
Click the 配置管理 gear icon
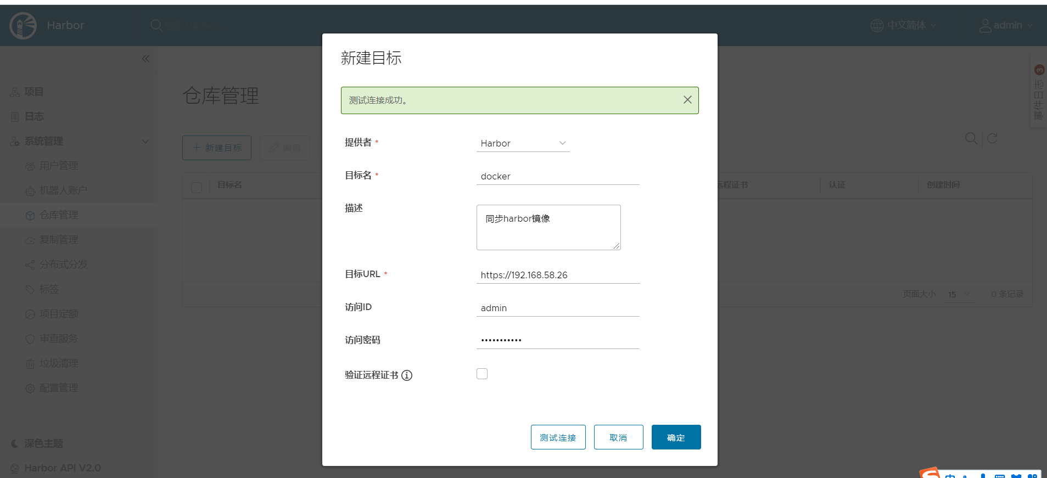(30, 389)
